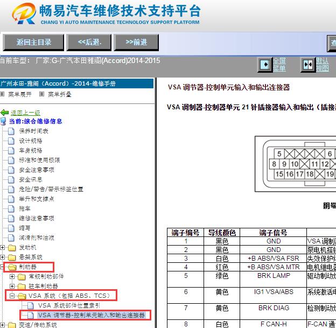The height and width of the screenshot is (328, 336).
Task: Open 举升和支撑点 page
Action: 37,199
